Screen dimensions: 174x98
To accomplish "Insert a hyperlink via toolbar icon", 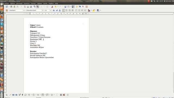I will click(x=65, y=7).
